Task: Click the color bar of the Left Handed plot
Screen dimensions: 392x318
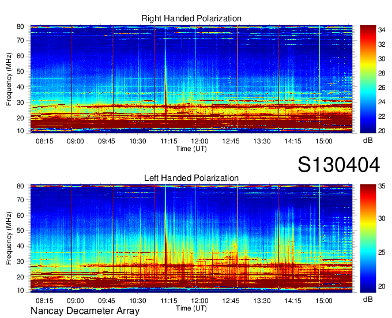Action: click(368, 238)
